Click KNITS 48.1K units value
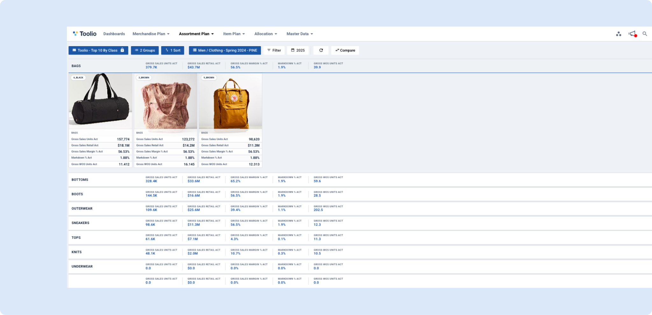The image size is (652, 315). [151, 254]
